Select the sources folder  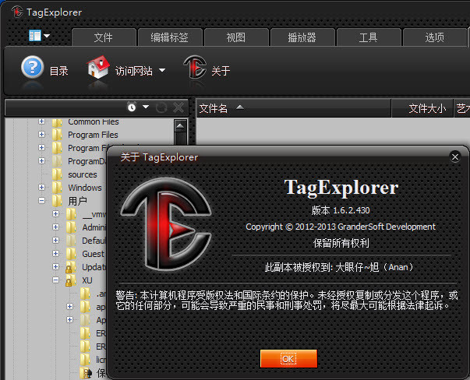coord(83,174)
